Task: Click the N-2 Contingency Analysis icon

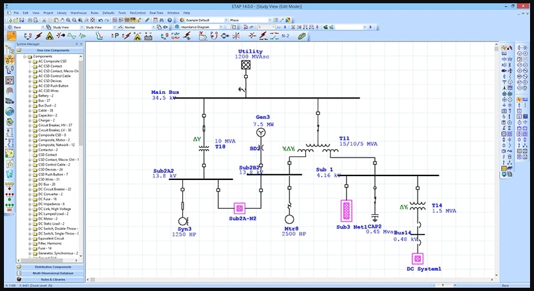Action: click(x=285, y=35)
